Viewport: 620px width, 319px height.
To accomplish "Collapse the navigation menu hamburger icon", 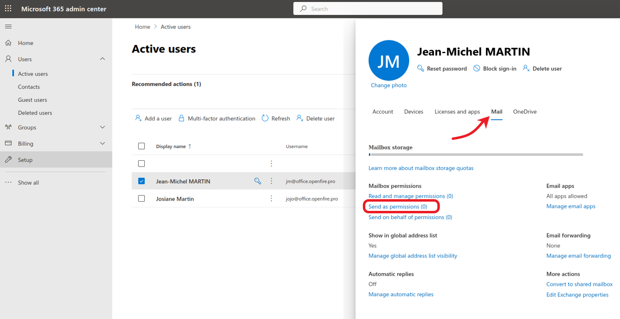I will tap(8, 26).
